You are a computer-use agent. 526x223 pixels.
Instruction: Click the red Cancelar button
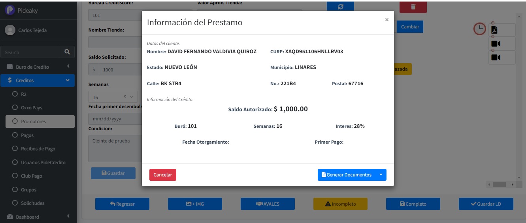(163, 174)
